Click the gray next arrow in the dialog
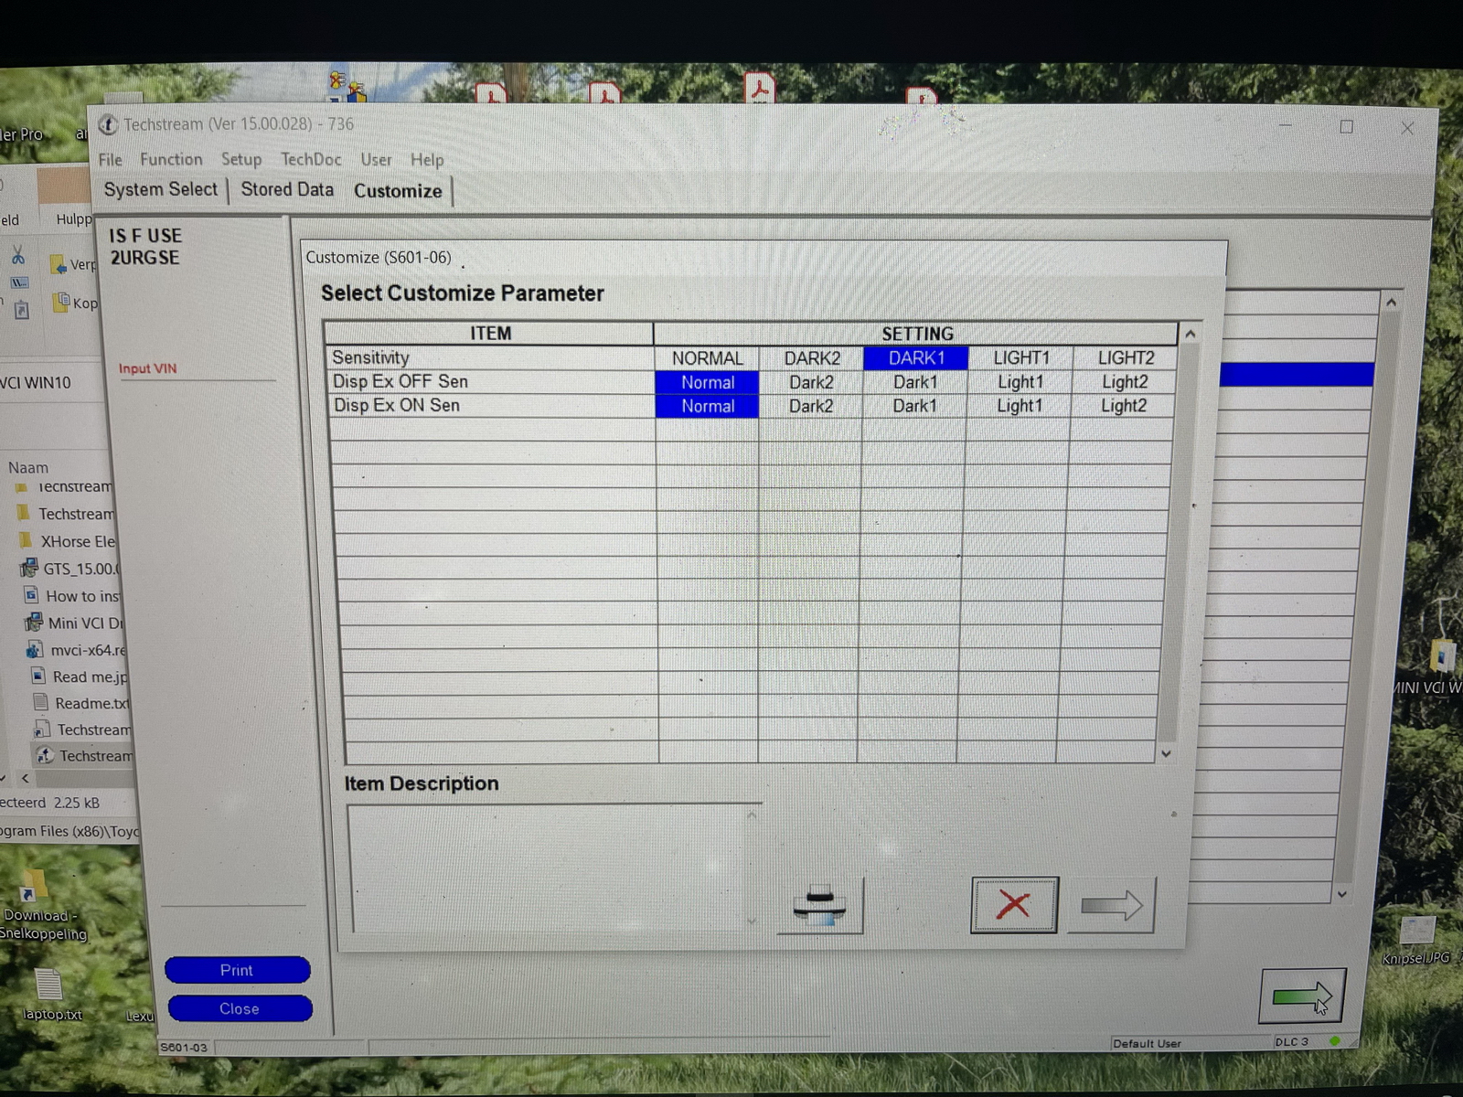 point(1111,905)
